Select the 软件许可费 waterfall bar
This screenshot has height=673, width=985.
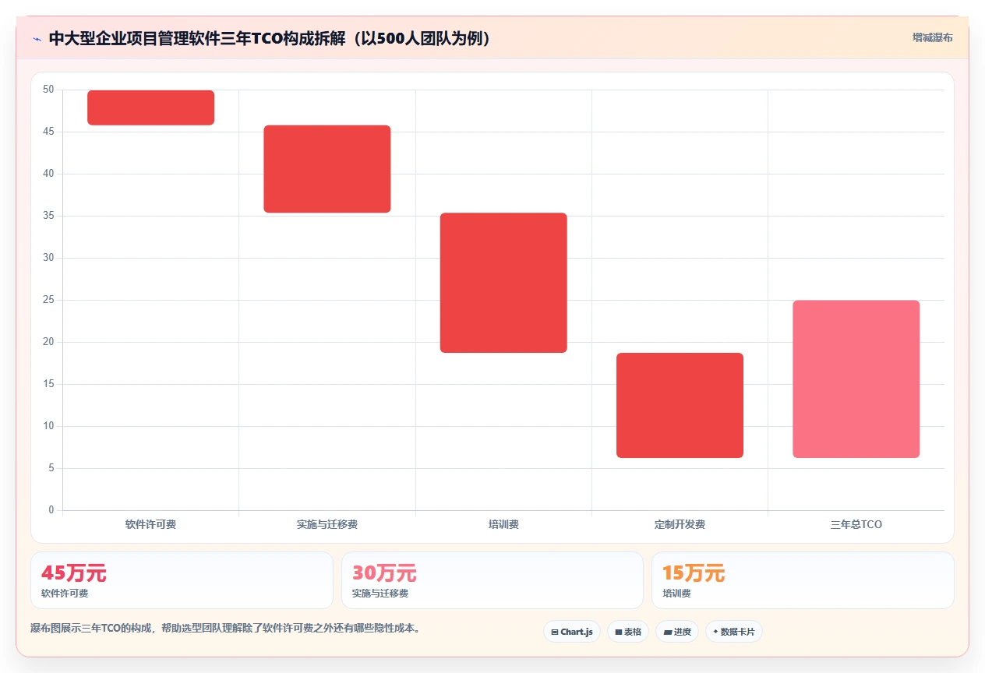tap(150, 107)
